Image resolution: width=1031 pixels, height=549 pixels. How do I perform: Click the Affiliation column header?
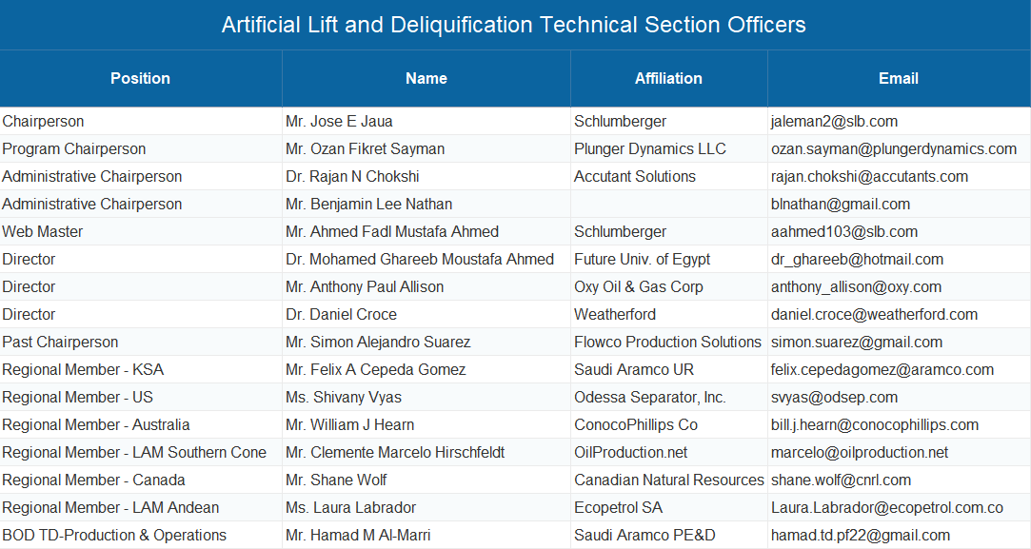point(668,78)
